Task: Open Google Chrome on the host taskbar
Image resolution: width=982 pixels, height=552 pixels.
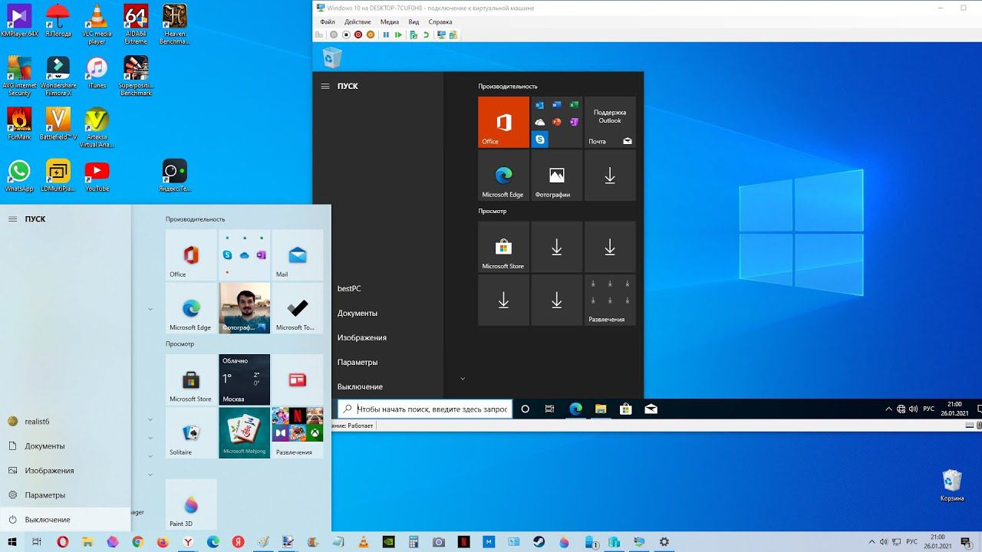Action: point(137,542)
